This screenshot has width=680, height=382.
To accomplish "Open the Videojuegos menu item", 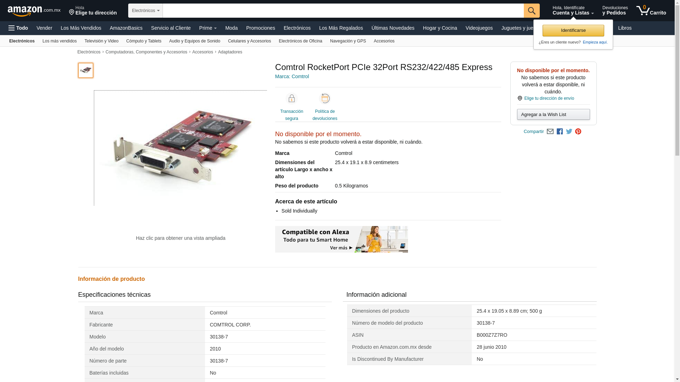I will point(479,28).
